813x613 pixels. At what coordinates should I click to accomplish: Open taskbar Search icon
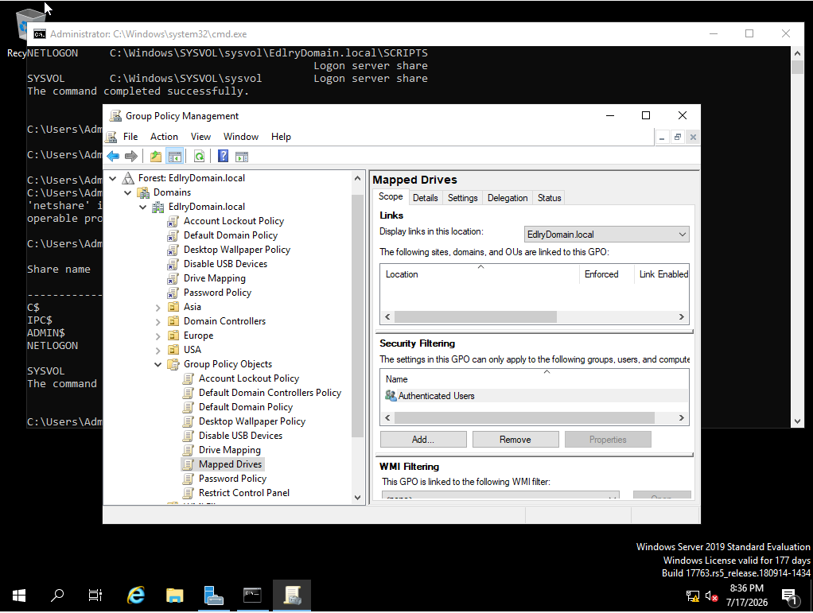click(57, 596)
